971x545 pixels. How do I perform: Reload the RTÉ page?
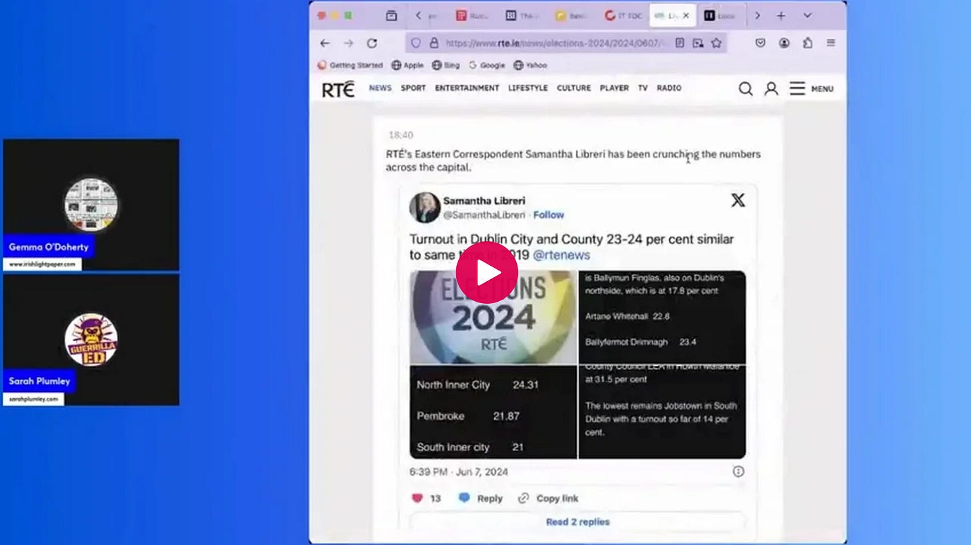pyautogui.click(x=372, y=43)
